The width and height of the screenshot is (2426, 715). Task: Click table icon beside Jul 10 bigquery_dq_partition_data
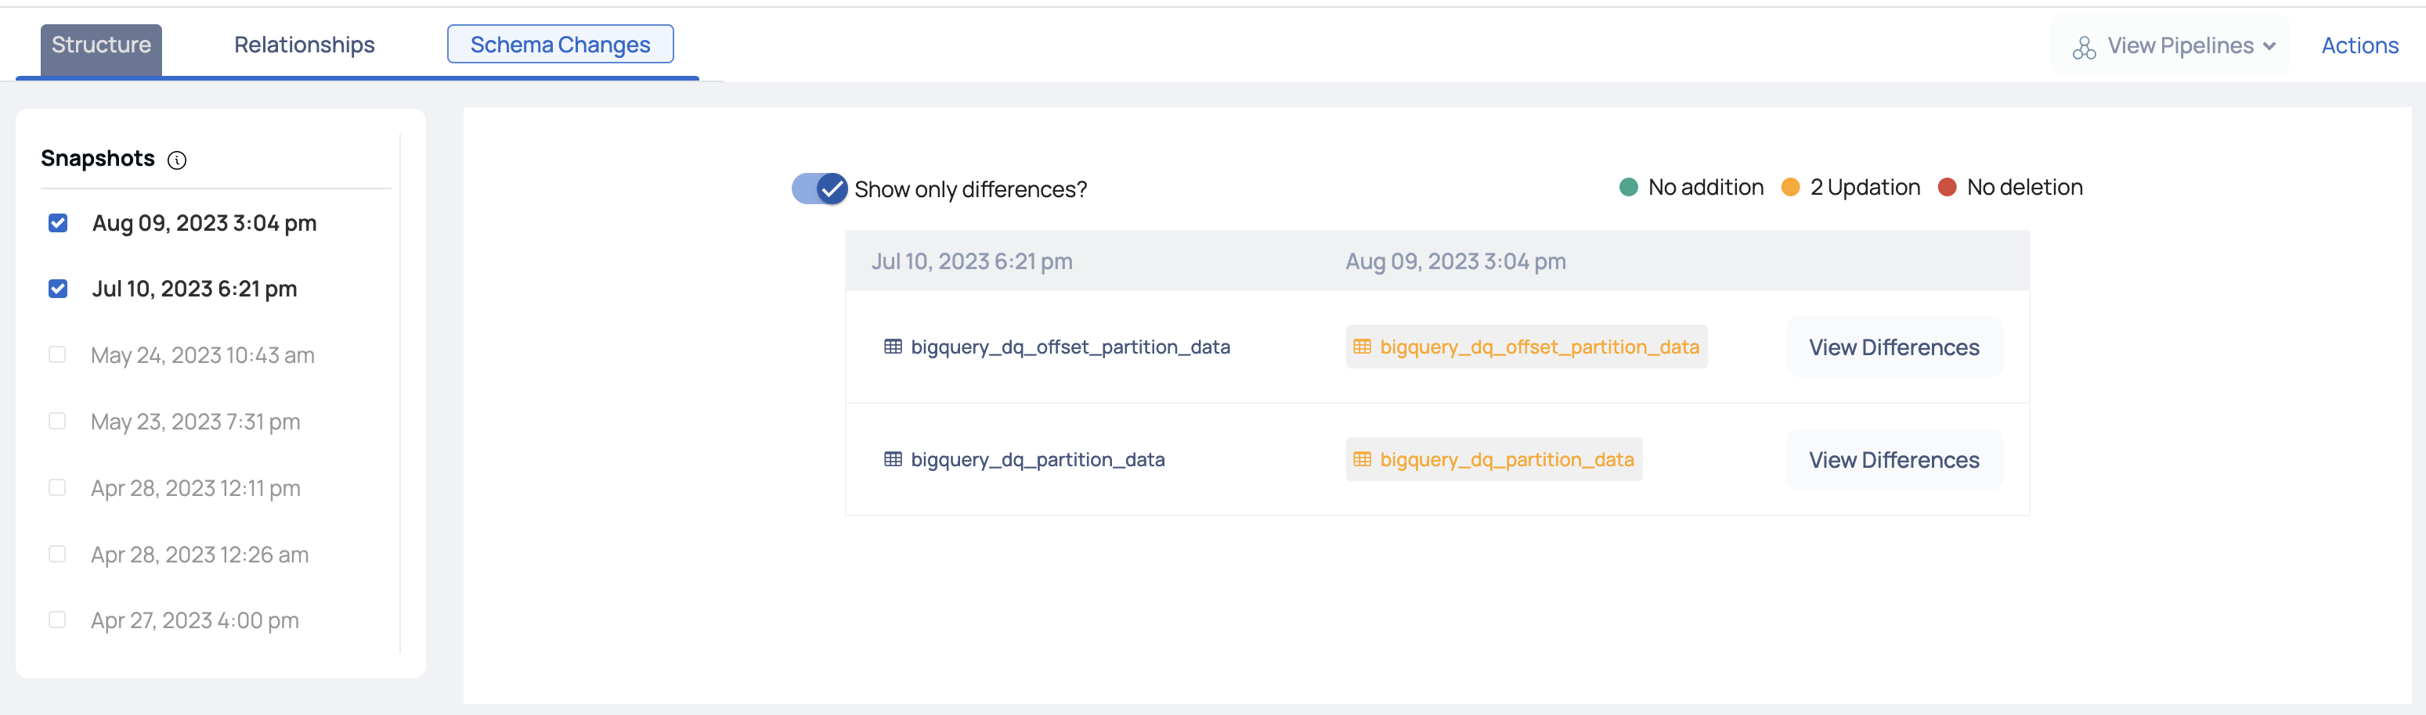[893, 459]
